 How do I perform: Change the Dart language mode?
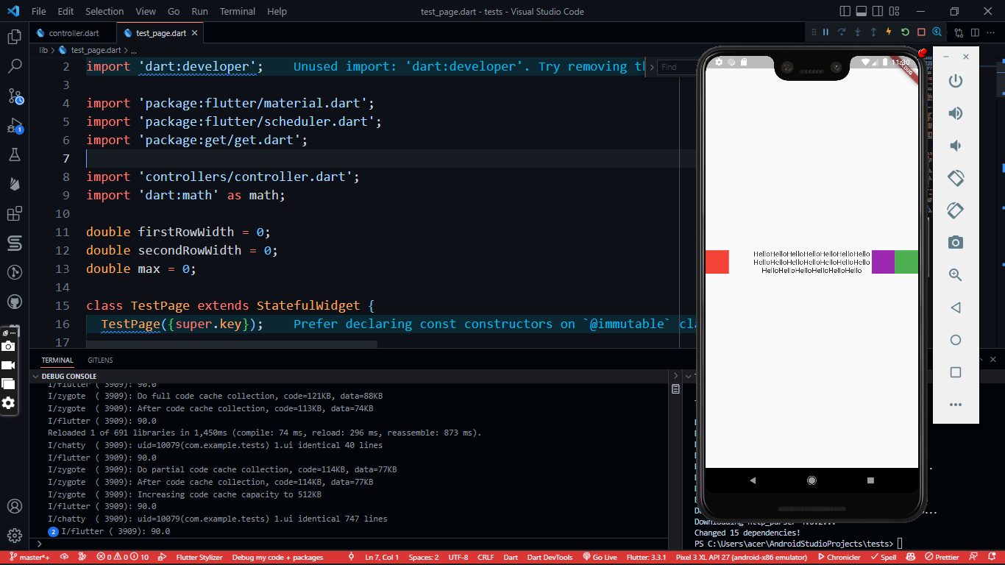510,558
